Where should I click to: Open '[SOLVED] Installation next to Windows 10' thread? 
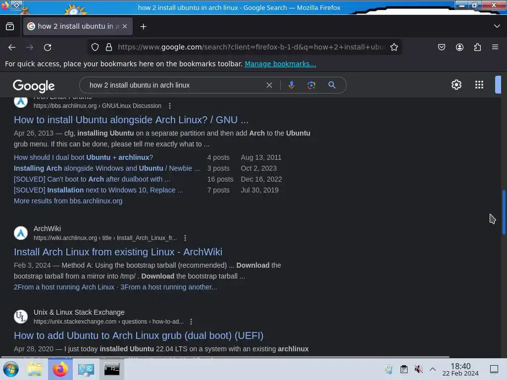[x=99, y=190]
